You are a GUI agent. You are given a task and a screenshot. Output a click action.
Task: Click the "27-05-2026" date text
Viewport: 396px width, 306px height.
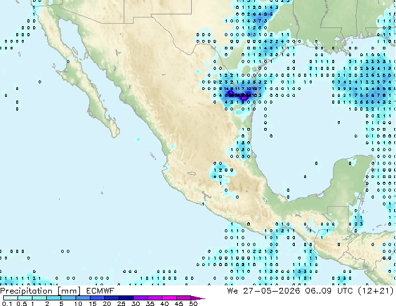(x=272, y=291)
